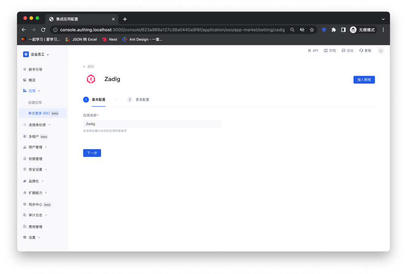Click the 应用名称 input field

point(152,124)
